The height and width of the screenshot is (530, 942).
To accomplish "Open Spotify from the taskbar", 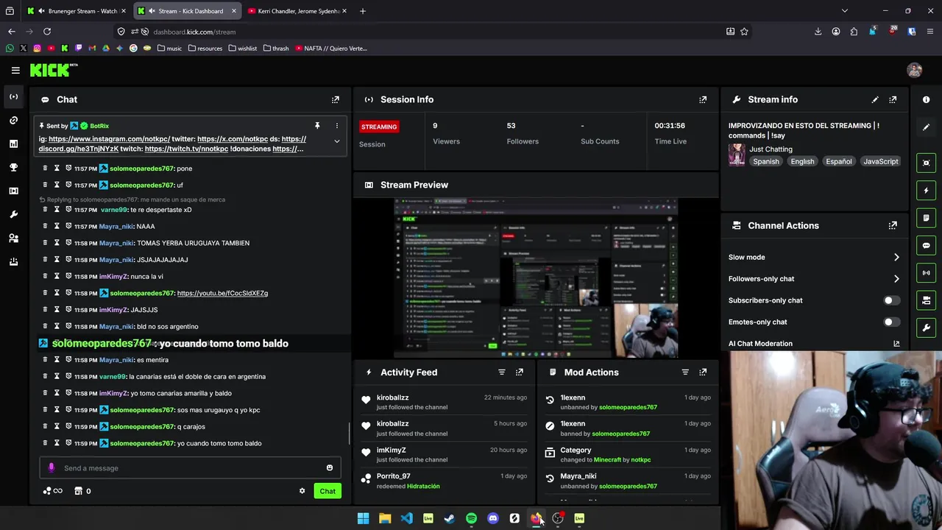I will (x=471, y=518).
